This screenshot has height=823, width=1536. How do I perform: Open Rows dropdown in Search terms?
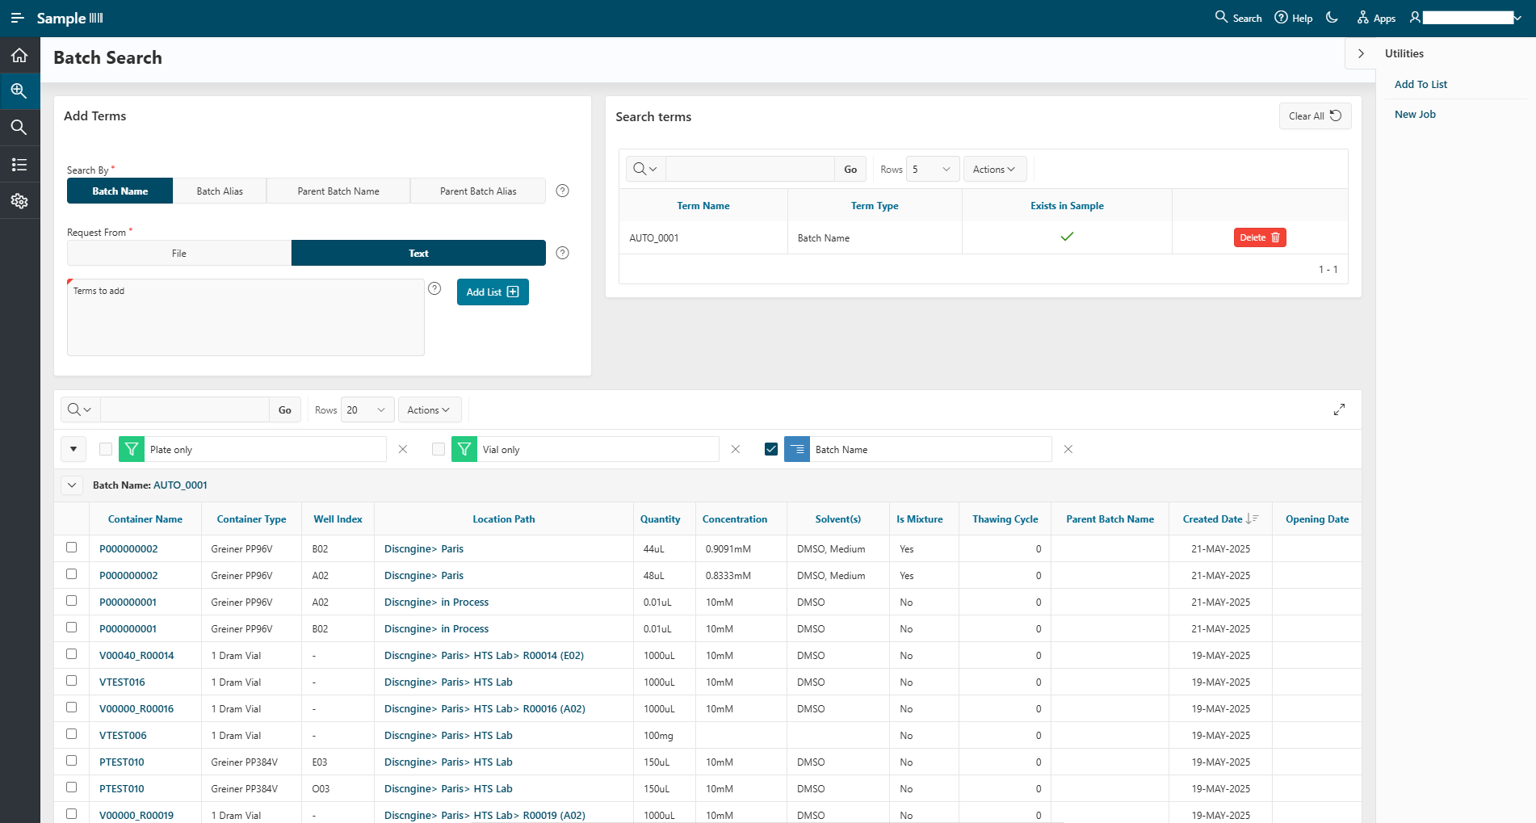(x=933, y=169)
